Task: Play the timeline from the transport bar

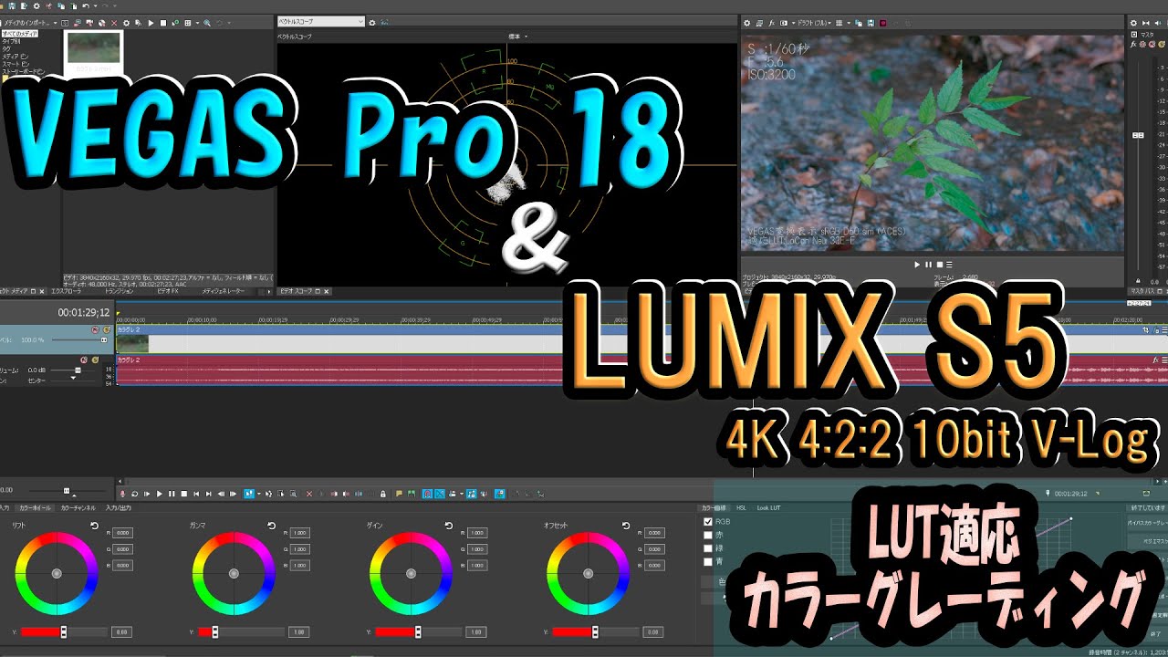Action: 160,494
